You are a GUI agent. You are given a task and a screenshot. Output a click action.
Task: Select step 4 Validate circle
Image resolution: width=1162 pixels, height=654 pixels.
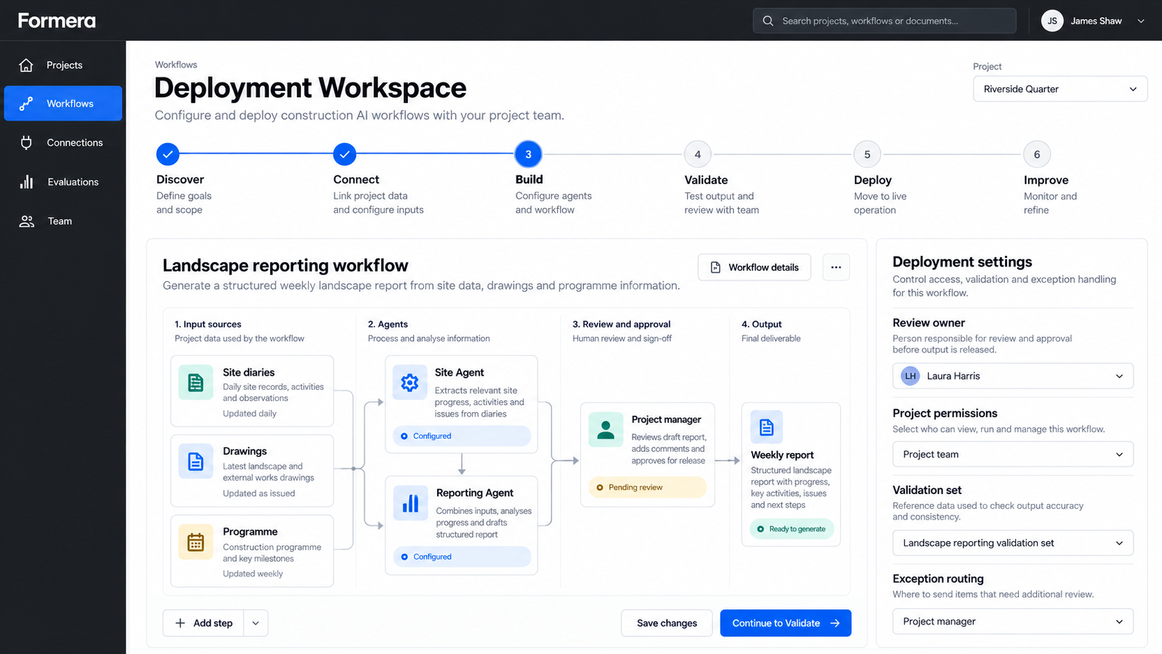[698, 154]
